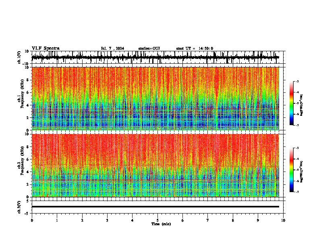Click the "4" tick on ch.2 frequency axis
Screen dimensions: 319x247
(x=28, y=172)
